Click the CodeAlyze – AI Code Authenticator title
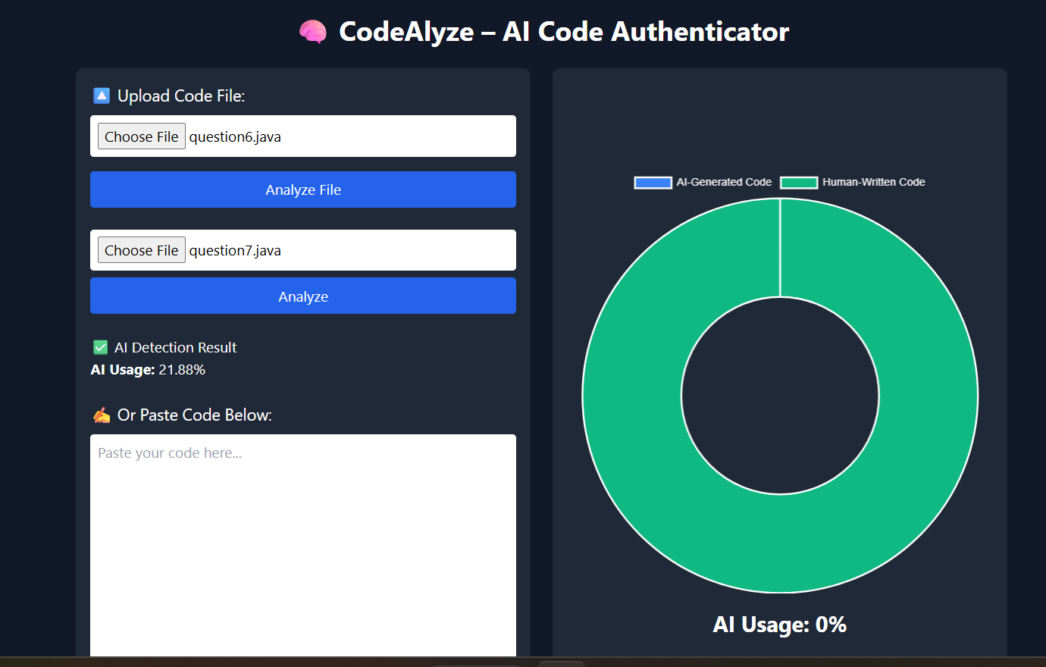Viewport: 1046px width, 667px height. coord(562,32)
